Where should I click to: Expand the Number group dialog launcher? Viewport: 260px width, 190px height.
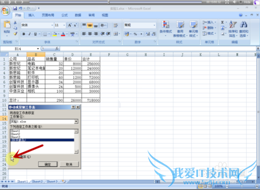click(155, 42)
